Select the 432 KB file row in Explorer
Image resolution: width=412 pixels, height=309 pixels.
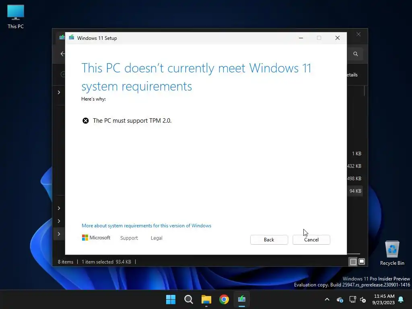tap(354, 166)
